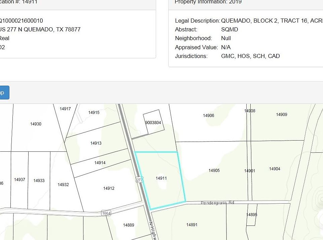Click the Jurisdictions value GMC, HOS, SCH, CAD
Viewport: 323px width, 240px height.
[x=250, y=56]
